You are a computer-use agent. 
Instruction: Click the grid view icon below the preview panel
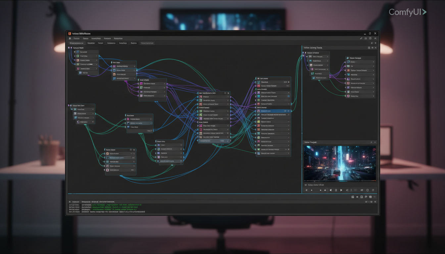tap(370, 196)
